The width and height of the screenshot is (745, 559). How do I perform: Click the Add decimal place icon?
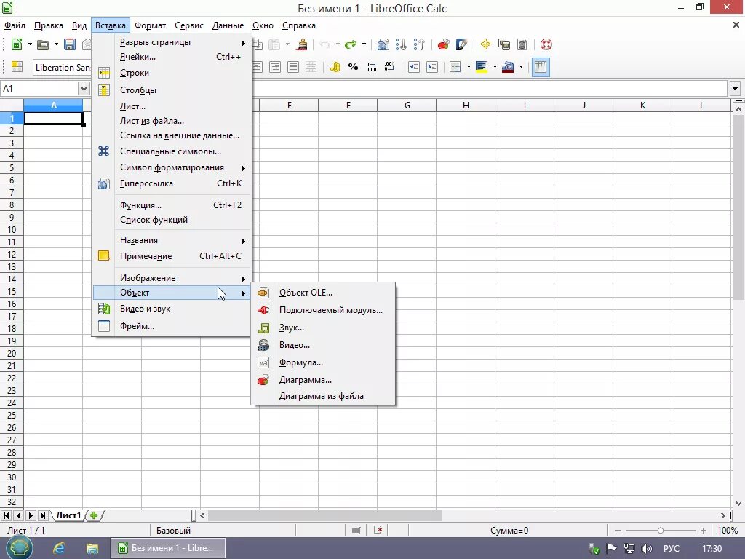tap(371, 67)
